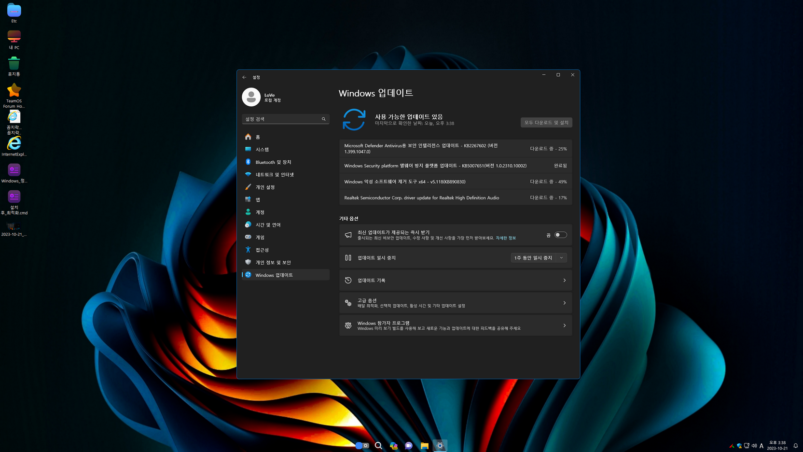The image size is (803, 452).
Task: Click the megaphone icon for 최신 업데이트
Action: 348,235
